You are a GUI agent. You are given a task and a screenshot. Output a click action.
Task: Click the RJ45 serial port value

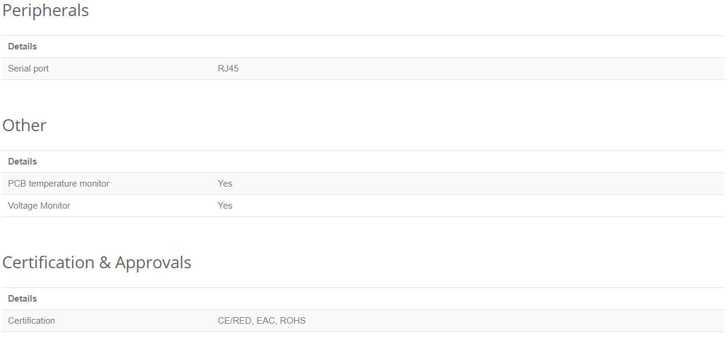(x=228, y=69)
